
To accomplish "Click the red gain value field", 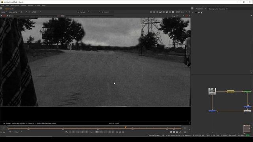I will click(x=4, y=16).
